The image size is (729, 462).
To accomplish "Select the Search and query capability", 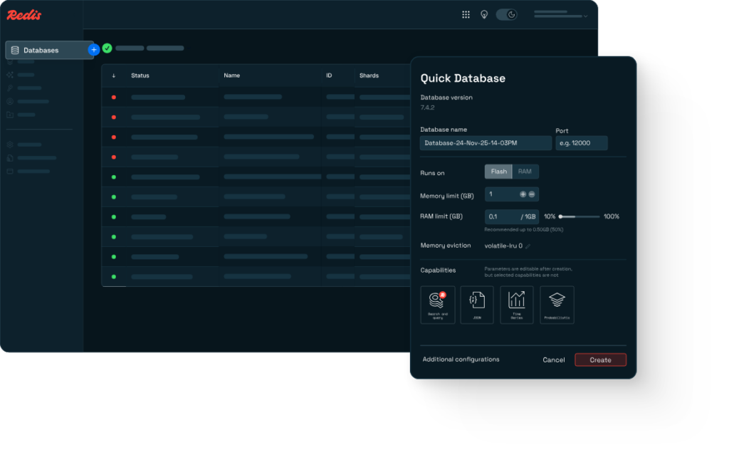I will [x=438, y=305].
